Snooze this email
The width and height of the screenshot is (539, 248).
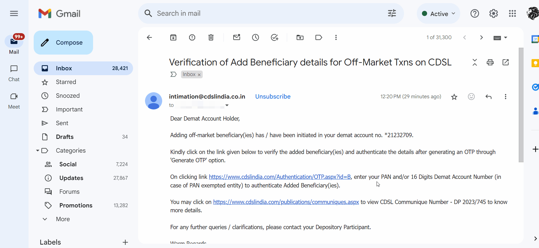(x=256, y=37)
